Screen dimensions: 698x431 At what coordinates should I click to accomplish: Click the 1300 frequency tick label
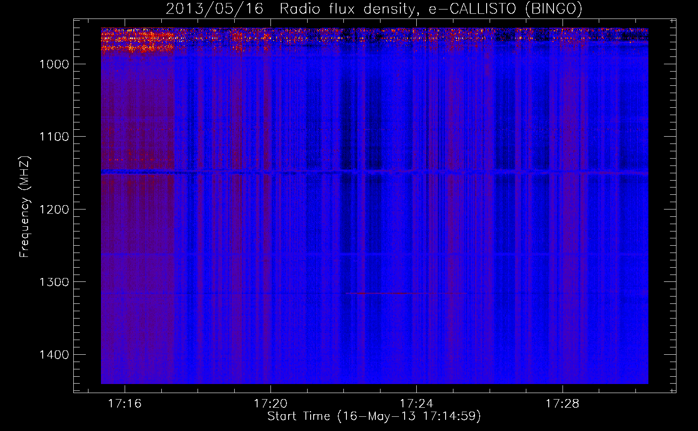click(54, 282)
